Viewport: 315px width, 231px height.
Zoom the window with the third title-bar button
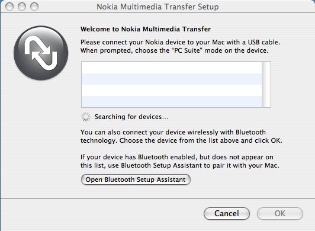pyautogui.click(x=34, y=7)
